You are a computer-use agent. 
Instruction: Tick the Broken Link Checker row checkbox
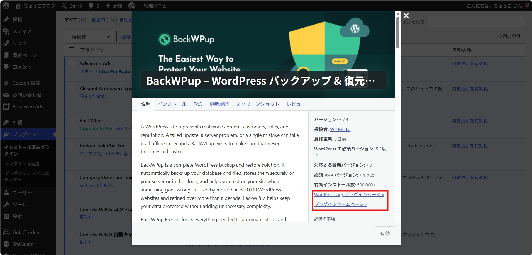pyautogui.click(x=71, y=145)
